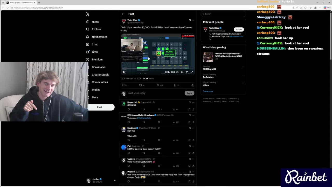Open the #BBMzansiS6 trend
Viewport: 332px width, 187px height.
pos(210,69)
